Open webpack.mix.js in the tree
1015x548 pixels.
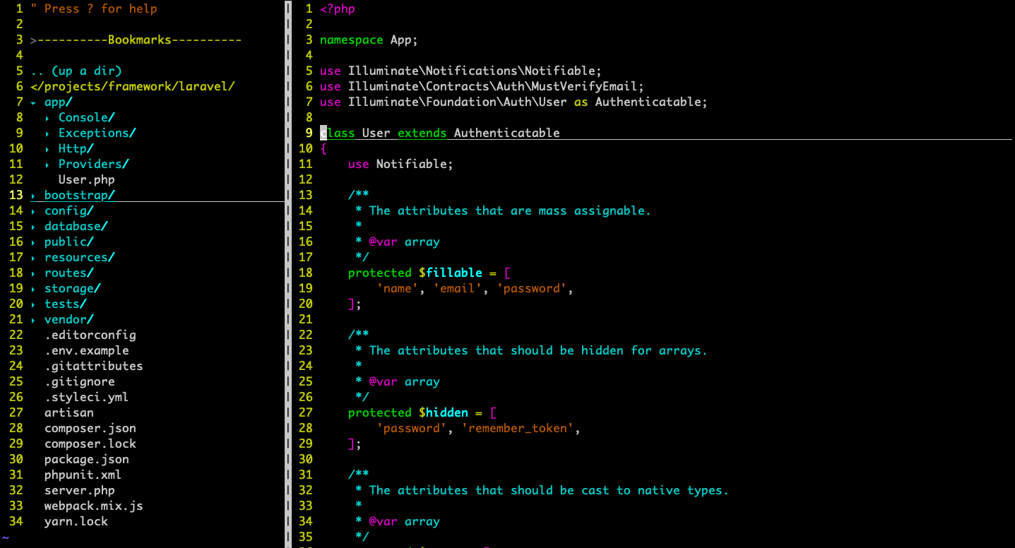coord(94,506)
